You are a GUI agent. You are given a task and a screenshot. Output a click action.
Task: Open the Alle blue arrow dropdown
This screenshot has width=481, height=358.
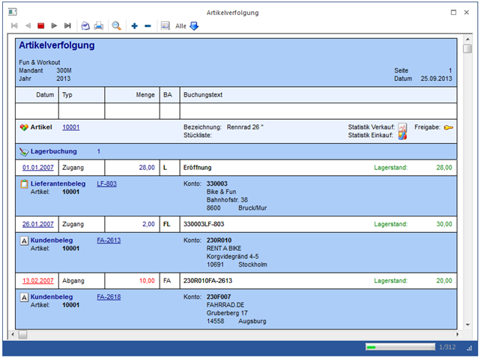pos(194,25)
